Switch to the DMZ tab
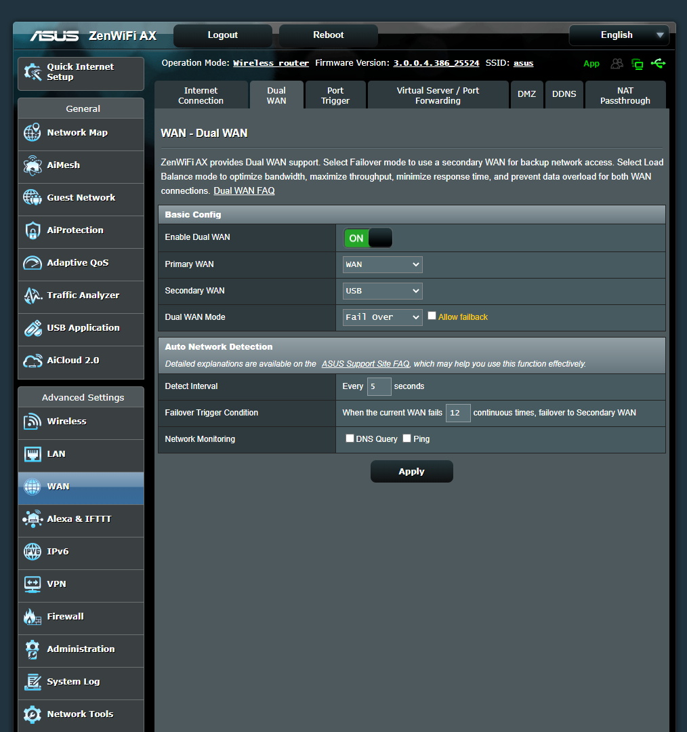 tap(527, 96)
